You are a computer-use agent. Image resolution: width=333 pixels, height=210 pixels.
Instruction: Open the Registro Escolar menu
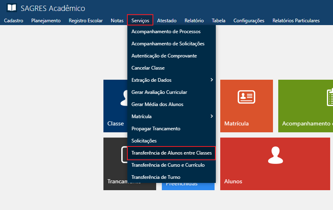86,21
